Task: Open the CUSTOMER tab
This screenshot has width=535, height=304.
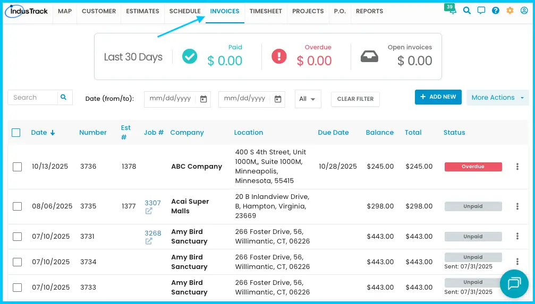Action: [99, 11]
